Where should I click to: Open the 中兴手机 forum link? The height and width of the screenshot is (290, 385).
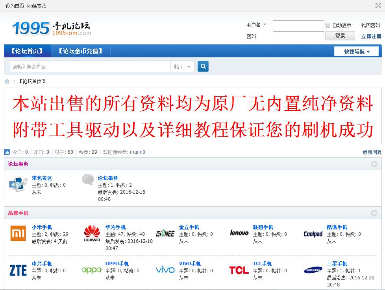click(42, 264)
